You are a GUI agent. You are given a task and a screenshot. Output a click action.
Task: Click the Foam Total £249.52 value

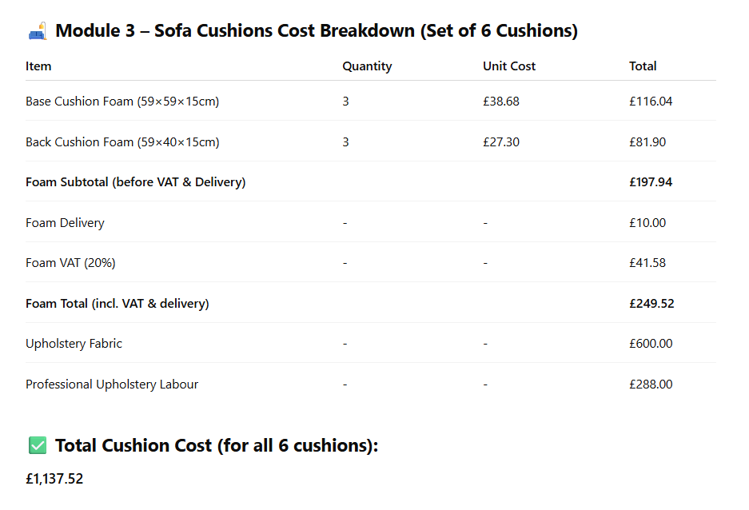pyautogui.click(x=651, y=304)
